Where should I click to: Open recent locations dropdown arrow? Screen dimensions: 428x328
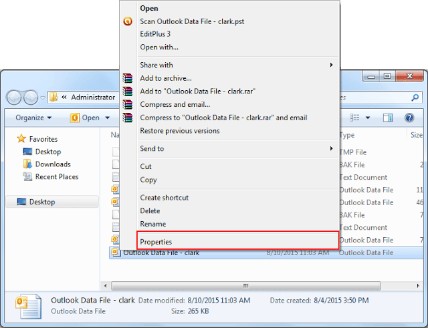pyautogui.click(x=43, y=98)
